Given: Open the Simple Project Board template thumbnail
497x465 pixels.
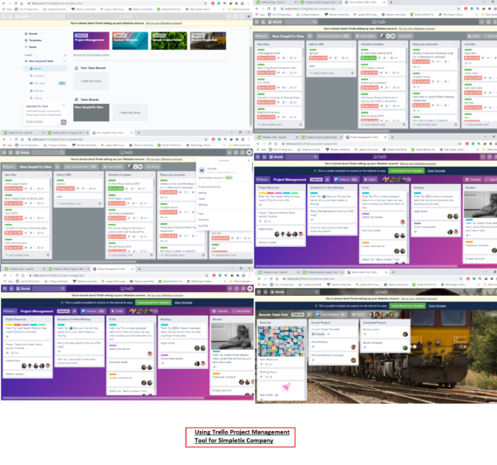Looking at the screenshot, I should [x=169, y=41].
